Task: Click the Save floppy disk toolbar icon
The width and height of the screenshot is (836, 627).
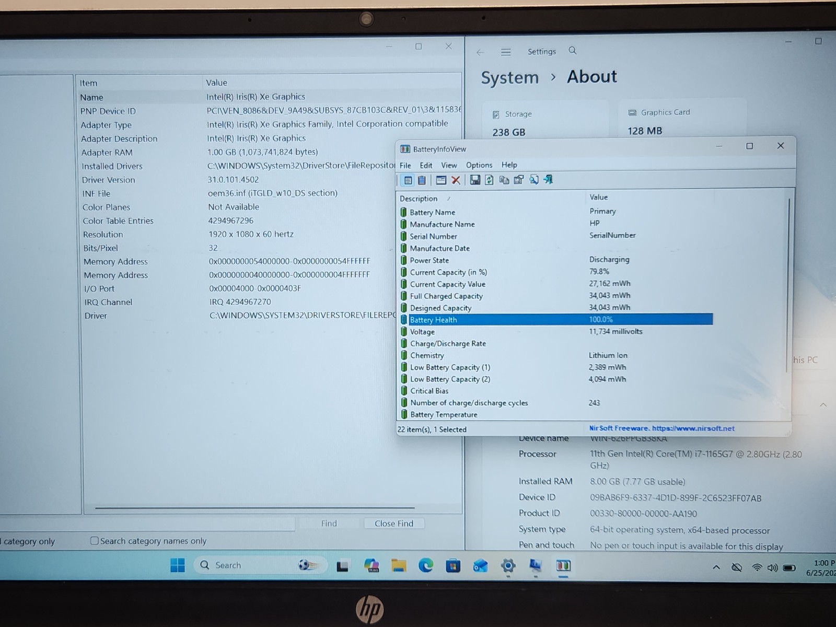Action: (475, 180)
